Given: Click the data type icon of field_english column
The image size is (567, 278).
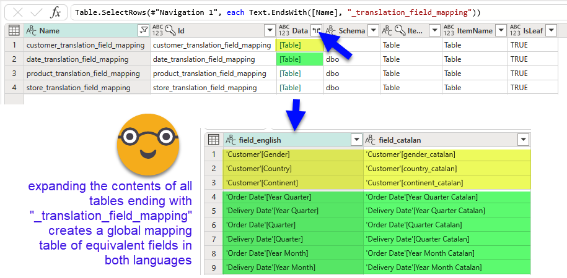Looking at the screenshot, I should click(x=231, y=140).
